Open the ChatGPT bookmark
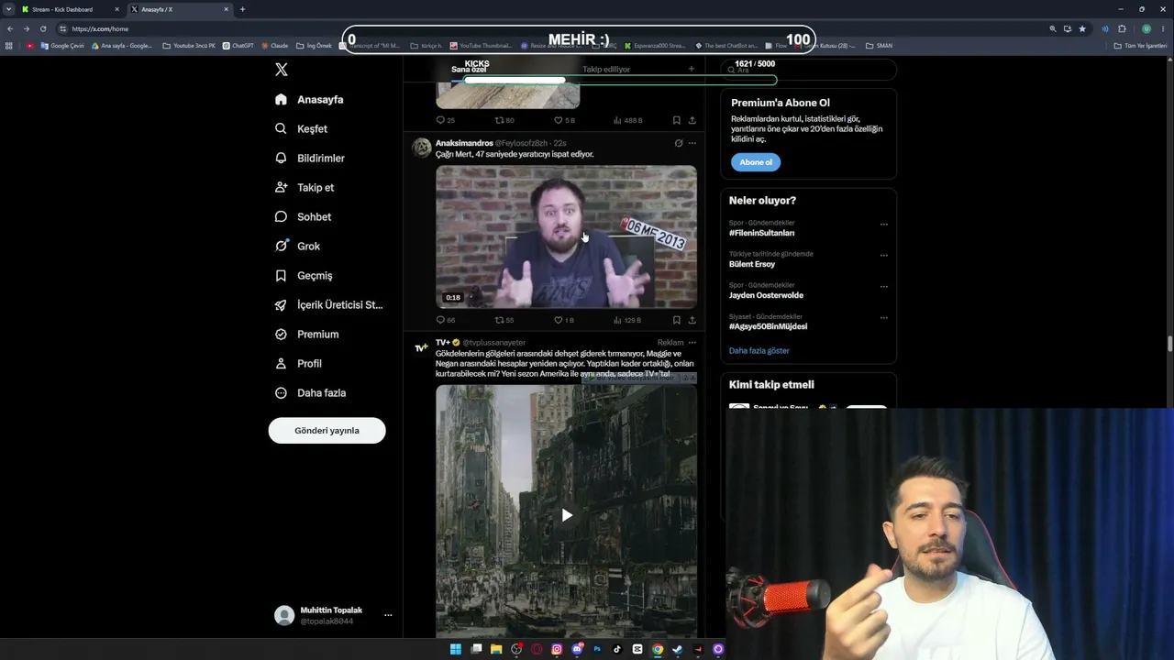Image resolution: width=1174 pixels, height=660 pixels. coord(238,45)
